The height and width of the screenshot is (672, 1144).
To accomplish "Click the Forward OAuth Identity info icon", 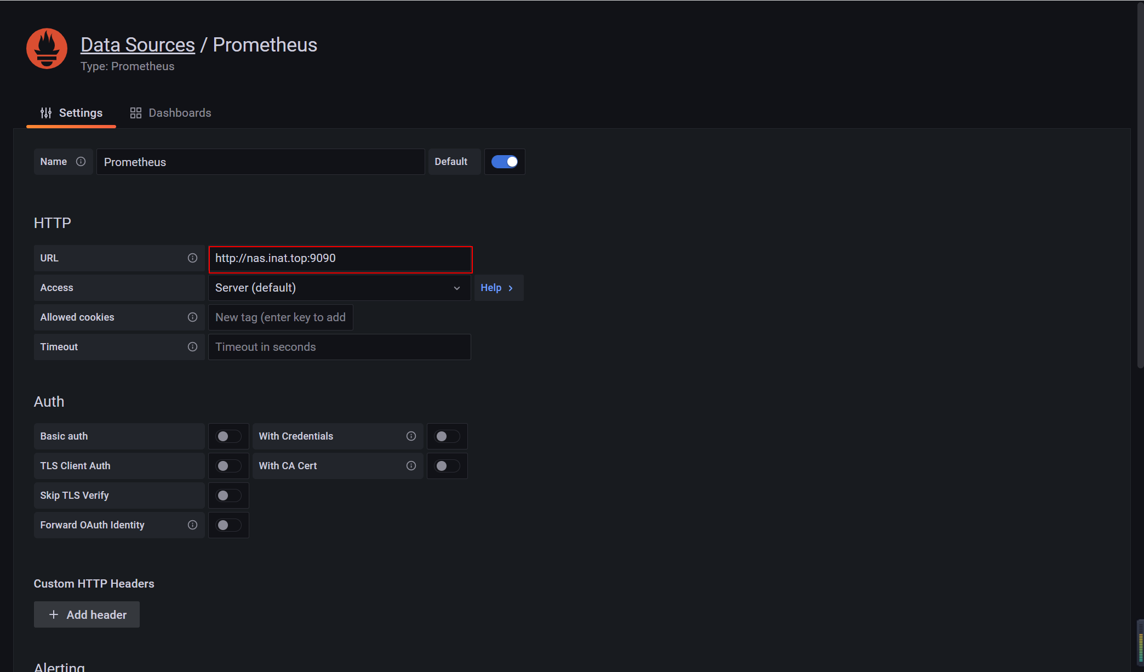I will [192, 525].
